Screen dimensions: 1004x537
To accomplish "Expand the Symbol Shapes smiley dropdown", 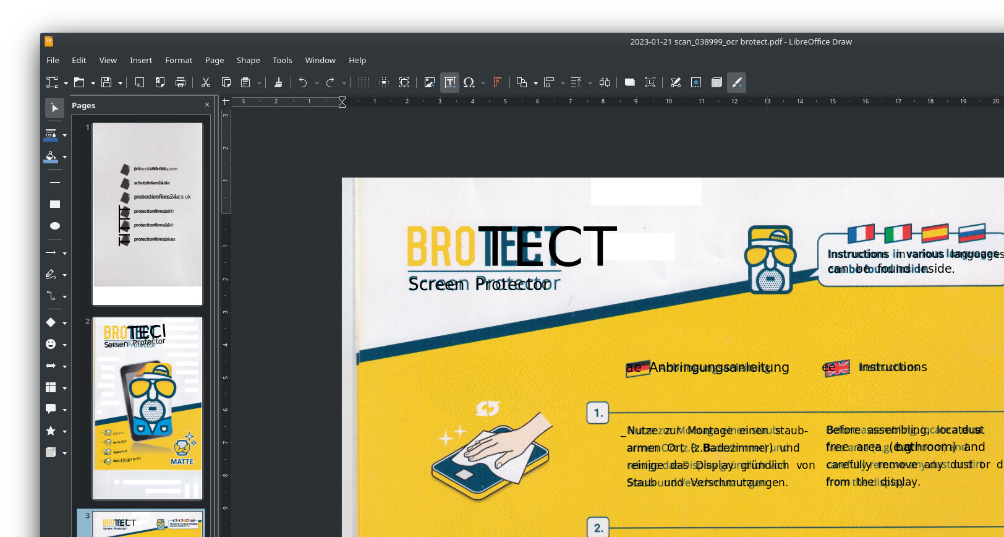I will [x=64, y=345].
